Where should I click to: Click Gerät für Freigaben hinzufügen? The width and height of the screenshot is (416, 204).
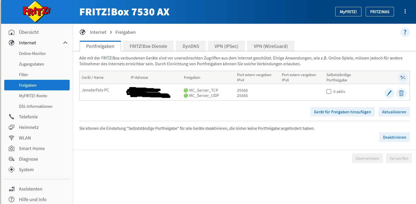point(342,112)
